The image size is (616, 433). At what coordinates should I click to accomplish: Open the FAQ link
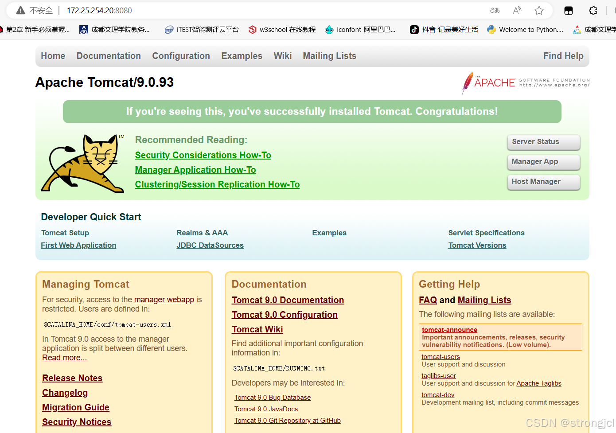point(428,300)
